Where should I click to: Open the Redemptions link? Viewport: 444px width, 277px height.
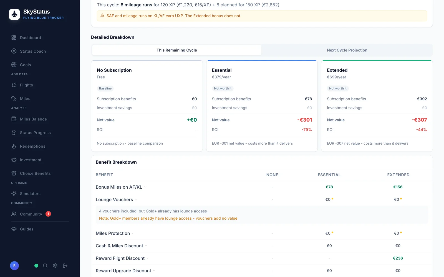point(40,146)
